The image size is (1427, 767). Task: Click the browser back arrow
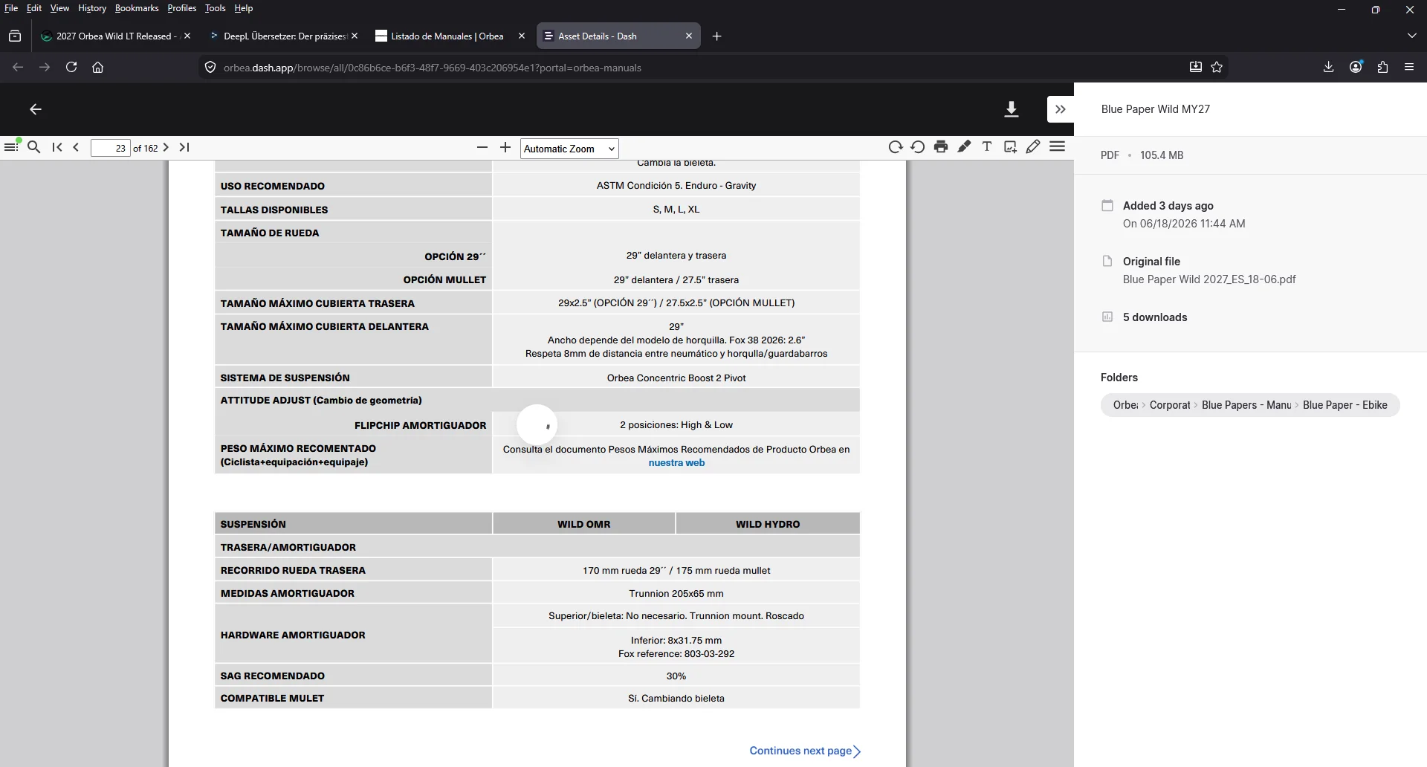pyautogui.click(x=18, y=67)
